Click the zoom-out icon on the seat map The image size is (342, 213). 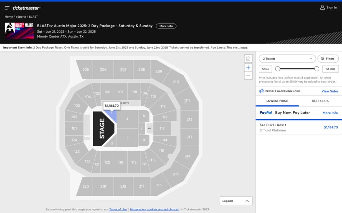point(248,76)
